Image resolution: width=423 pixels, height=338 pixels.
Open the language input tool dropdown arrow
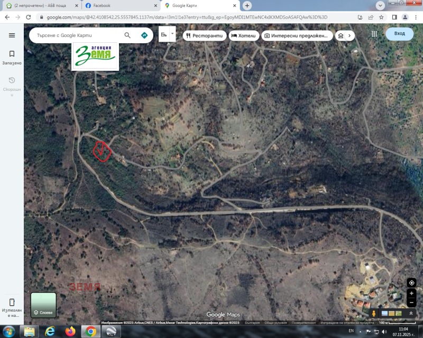(x=172, y=33)
